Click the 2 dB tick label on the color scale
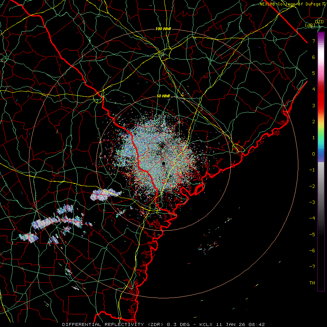327x327 pixels. point(314,122)
